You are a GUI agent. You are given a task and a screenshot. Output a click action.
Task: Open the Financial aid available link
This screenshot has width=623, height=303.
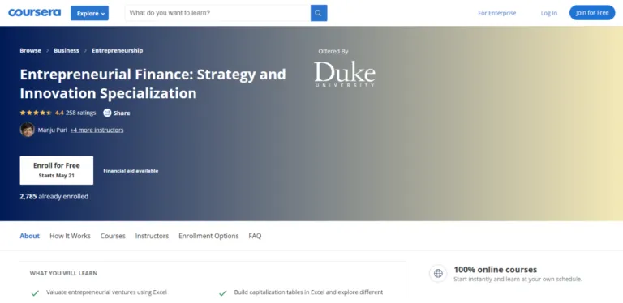pos(131,170)
